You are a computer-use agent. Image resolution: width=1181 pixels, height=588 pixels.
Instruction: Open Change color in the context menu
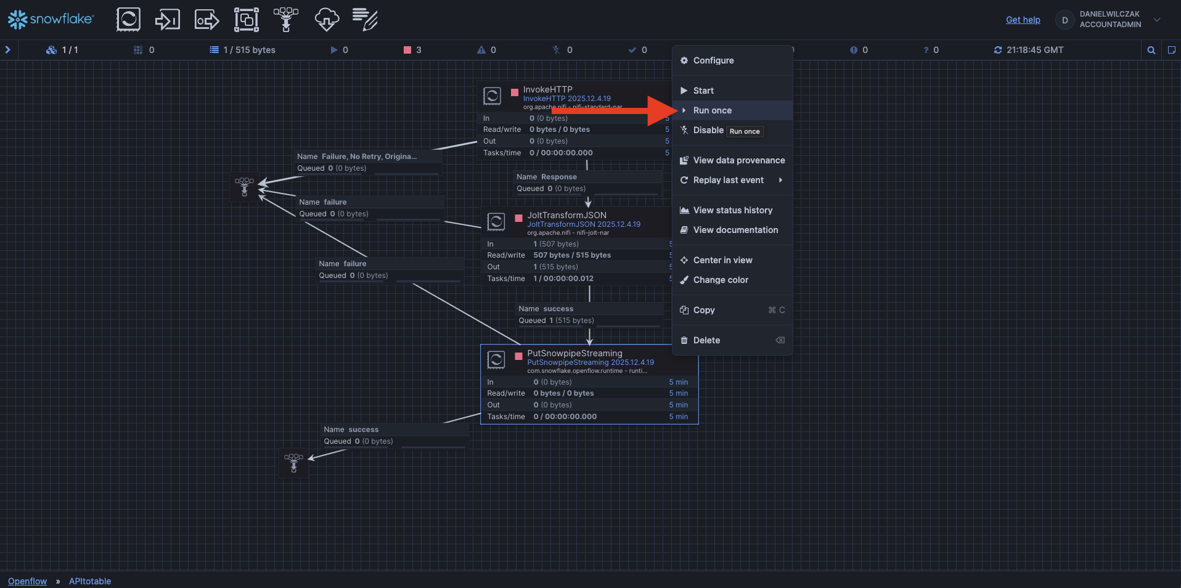tap(720, 280)
